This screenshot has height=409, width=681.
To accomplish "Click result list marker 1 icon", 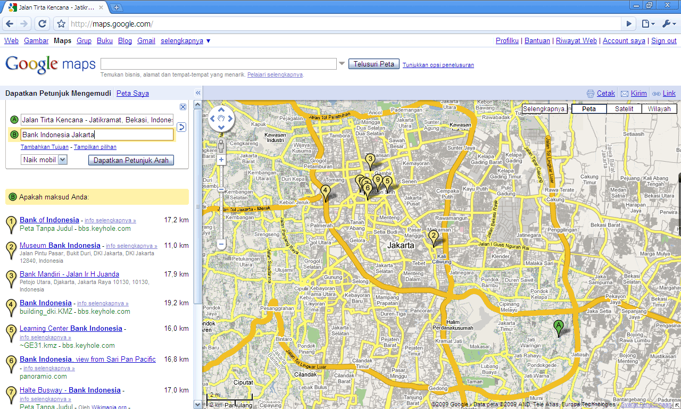I will point(11,225).
